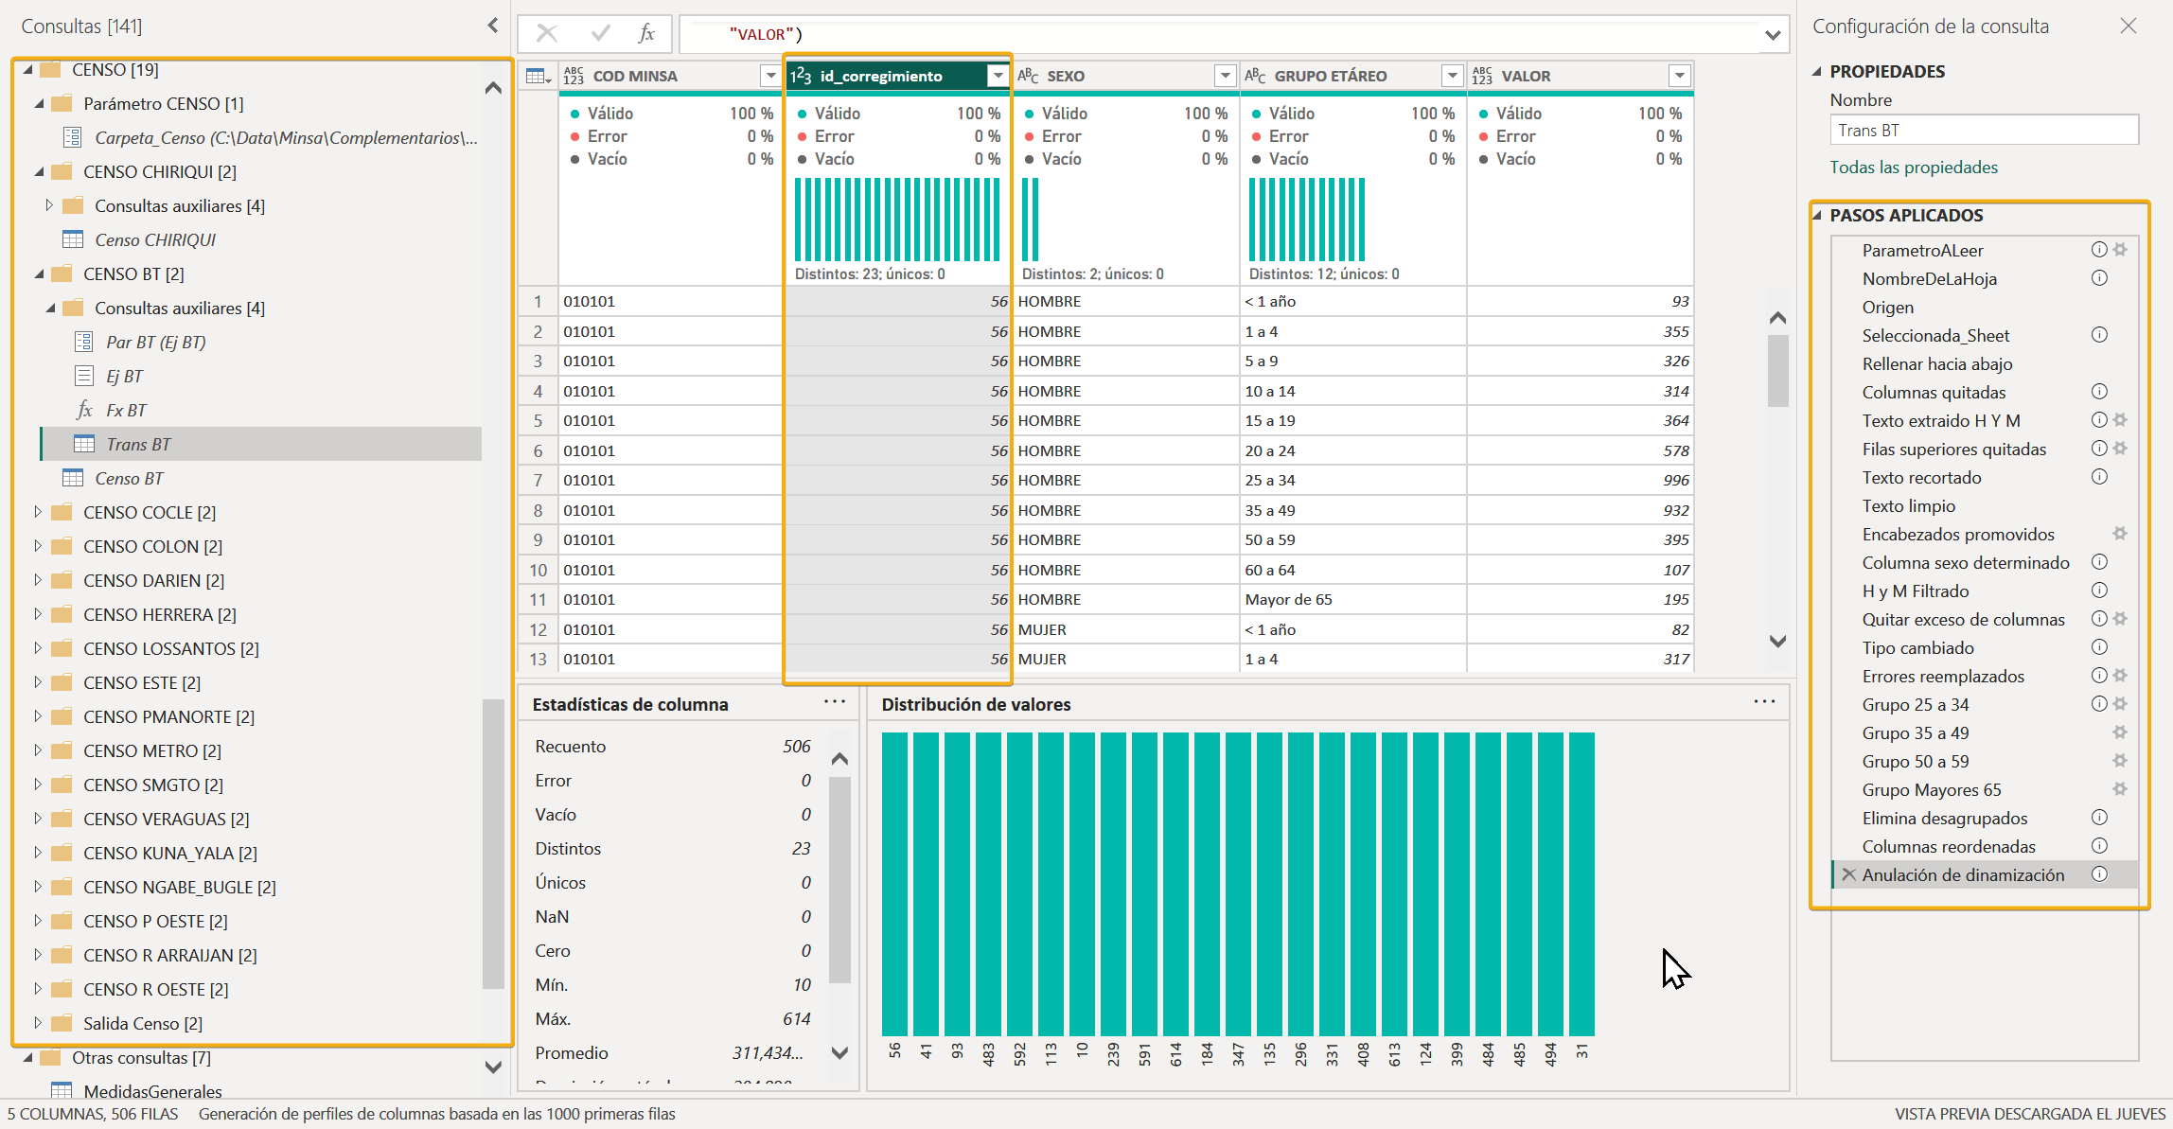Collapse PASOS APLICADOS section
The width and height of the screenshot is (2173, 1129).
[x=1817, y=215]
